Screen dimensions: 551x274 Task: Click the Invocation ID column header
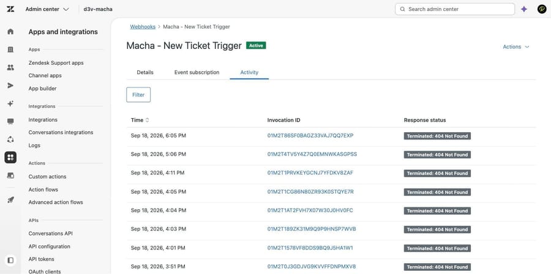(283, 120)
